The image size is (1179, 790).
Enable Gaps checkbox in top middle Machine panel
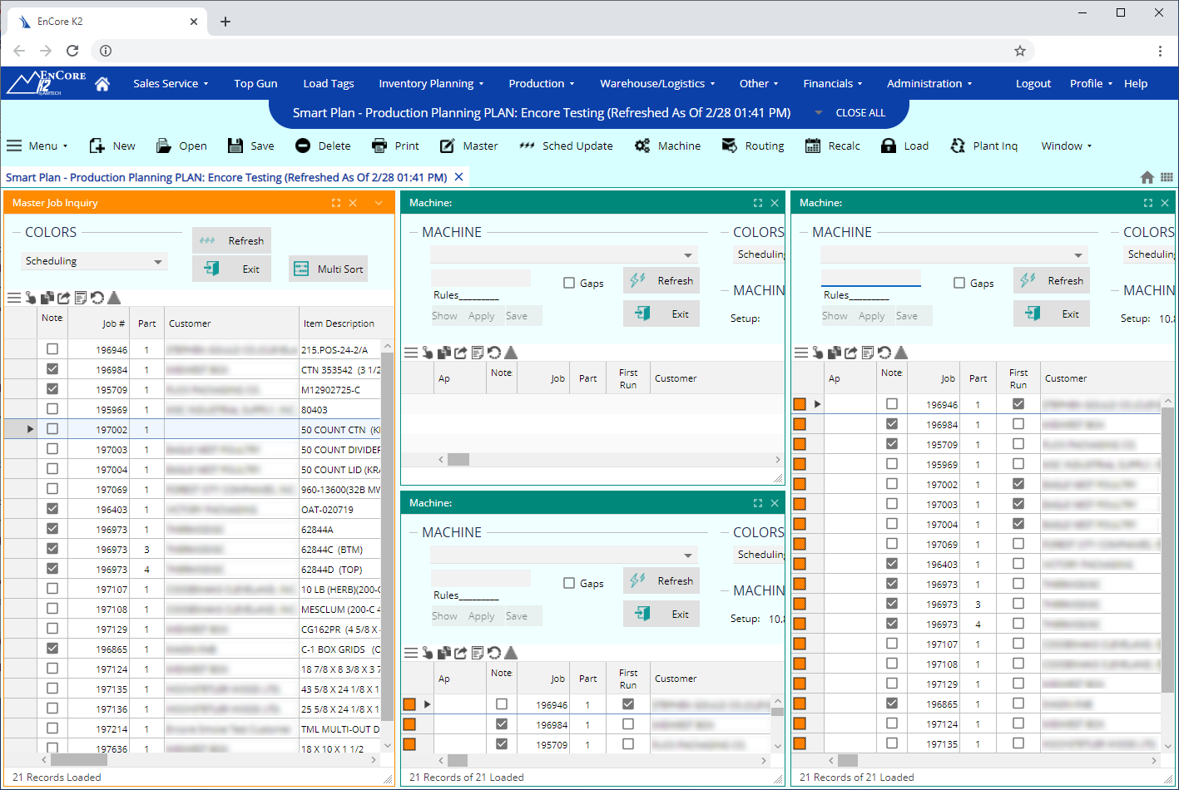pyautogui.click(x=569, y=283)
